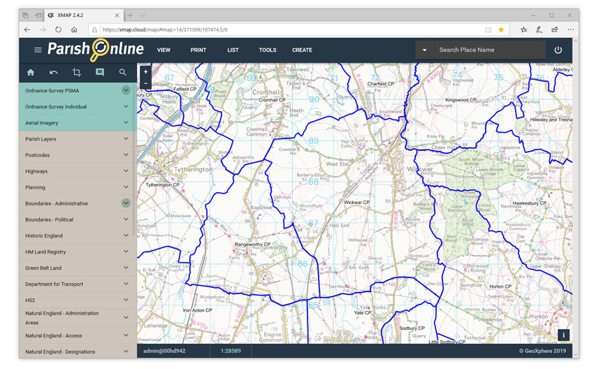
Task: Open the LIST menu
Action: tap(233, 50)
